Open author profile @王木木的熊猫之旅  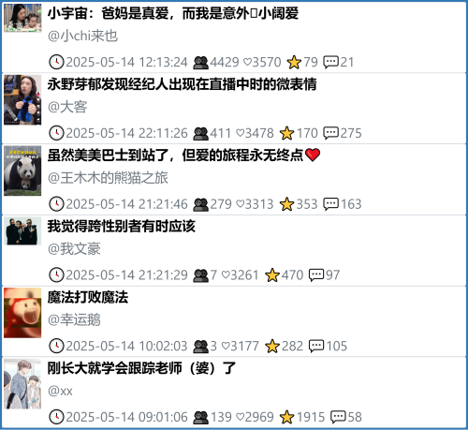pyautogui.click(x=108, y=178)
